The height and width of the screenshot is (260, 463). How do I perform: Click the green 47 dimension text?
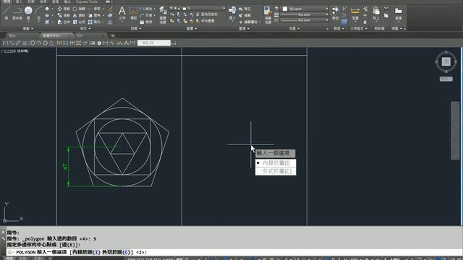65,167
